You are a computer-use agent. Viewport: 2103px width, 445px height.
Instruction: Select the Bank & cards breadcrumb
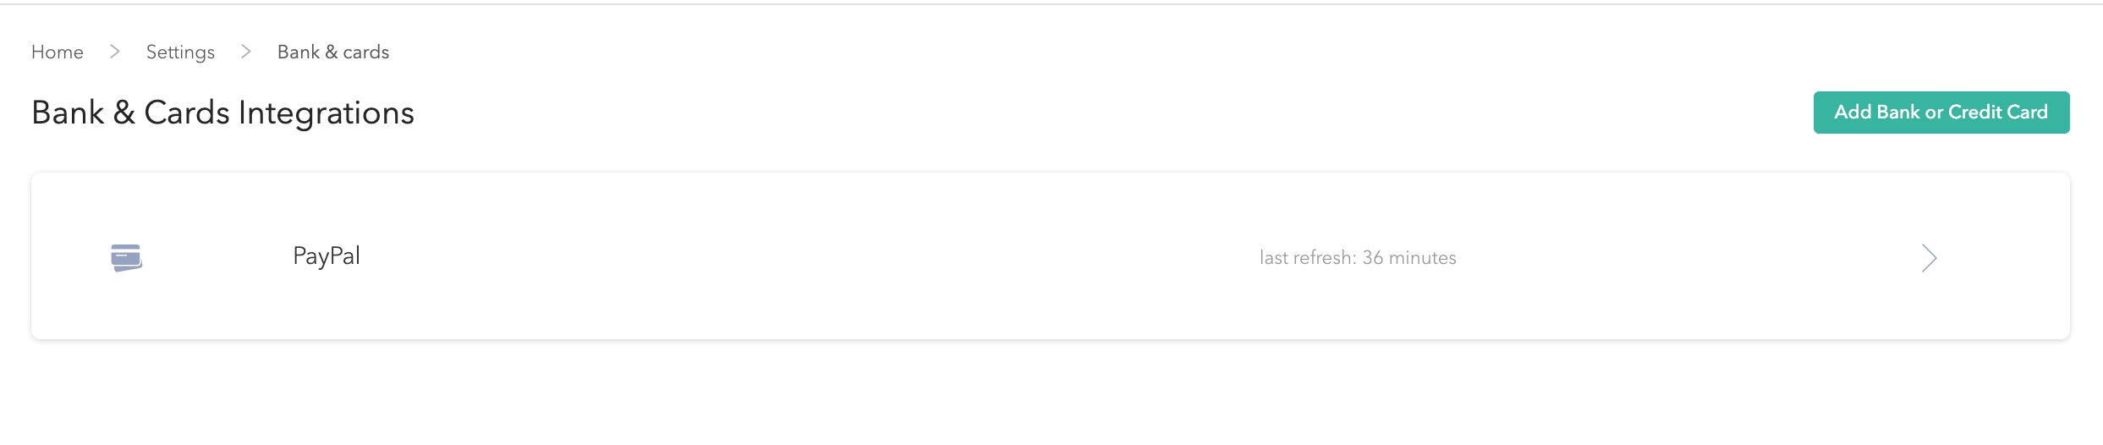(x=333, y=52)
